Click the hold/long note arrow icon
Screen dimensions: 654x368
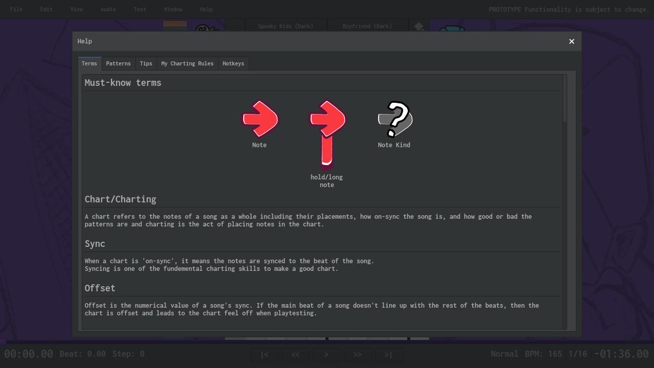pyautogui.click(x=328, y=134)
